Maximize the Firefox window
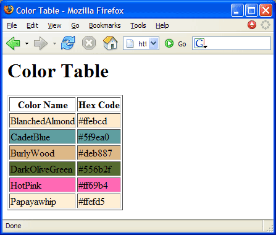This screenshot has height=235, width=276. pos(251,11)
